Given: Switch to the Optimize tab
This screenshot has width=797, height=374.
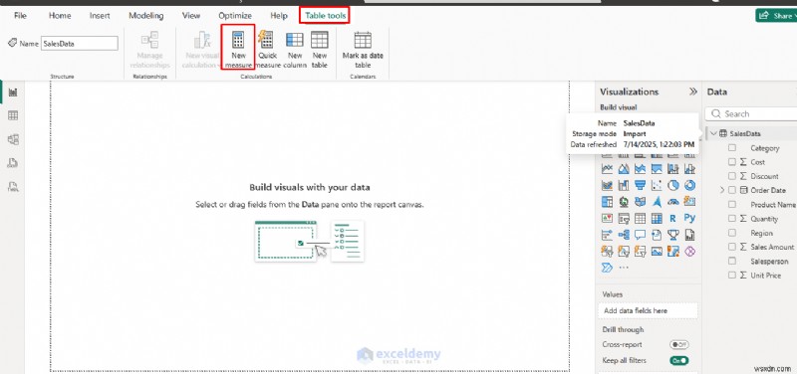Looking at the screenshot, I should click(235, 16).
